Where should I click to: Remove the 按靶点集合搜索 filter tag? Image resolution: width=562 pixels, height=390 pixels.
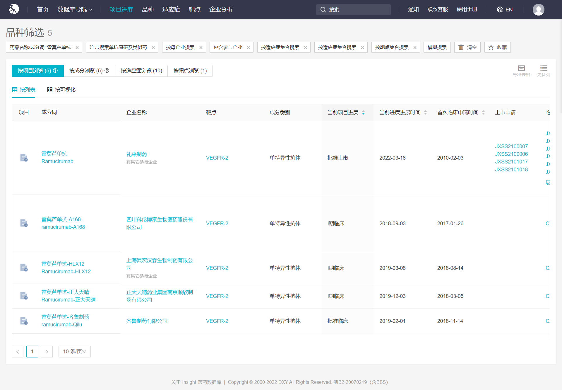coord(415,47)
